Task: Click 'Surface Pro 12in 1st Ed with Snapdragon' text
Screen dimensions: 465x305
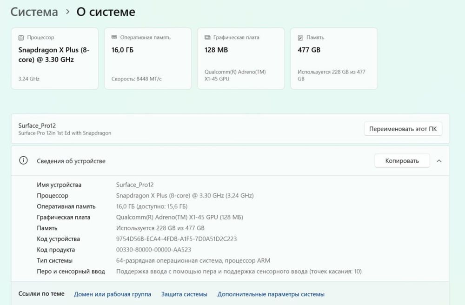Action: (x=65, y=133)
